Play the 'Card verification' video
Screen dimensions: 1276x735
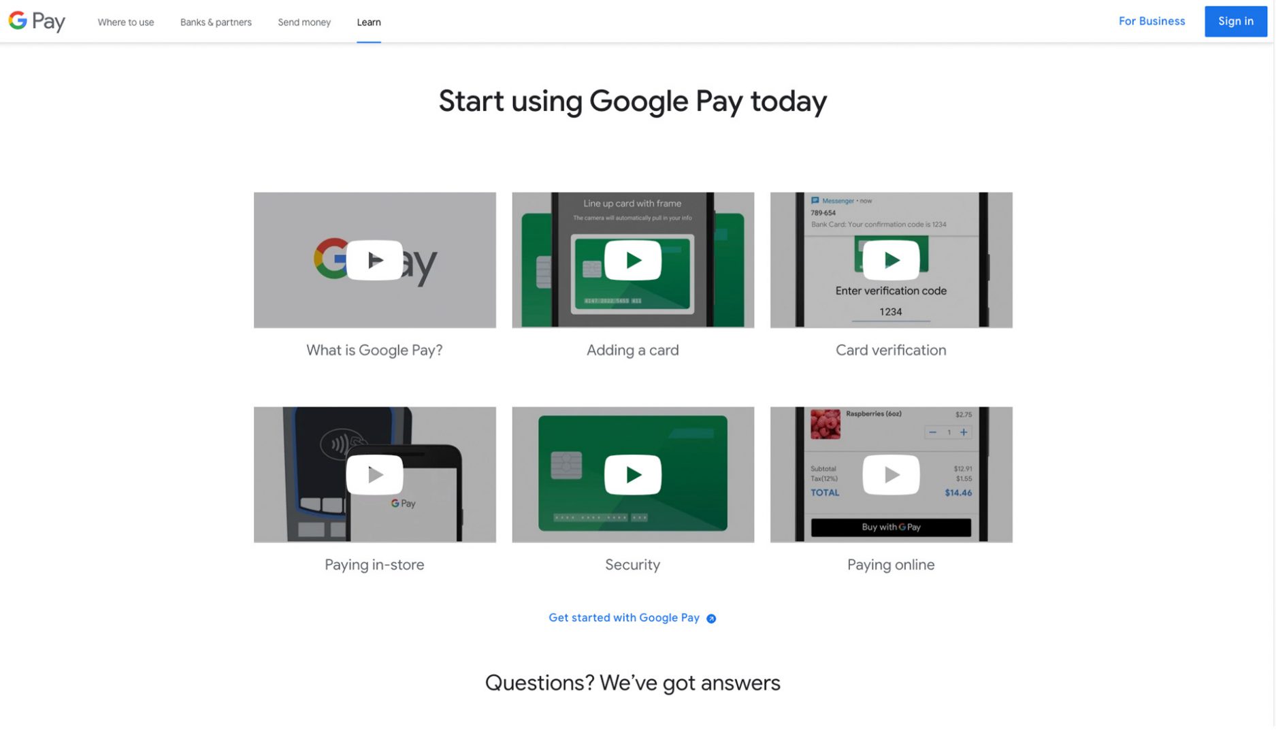pos(891,260)
